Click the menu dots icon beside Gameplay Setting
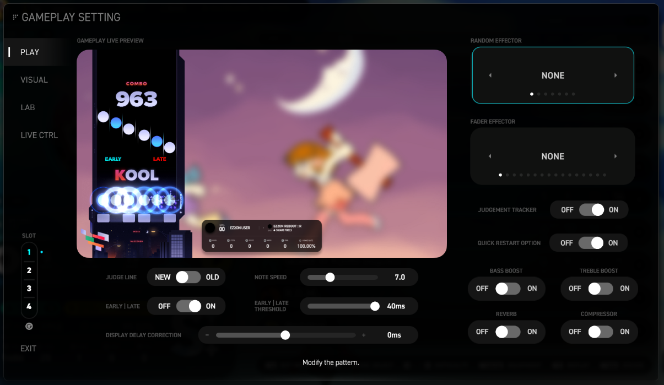 pyautogui.click(x=15, y=17)
